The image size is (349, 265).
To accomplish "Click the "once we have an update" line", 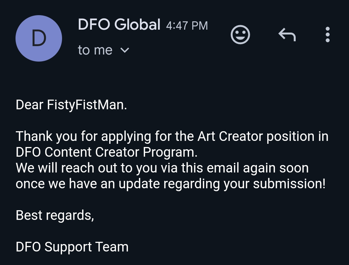I will 171,184.
